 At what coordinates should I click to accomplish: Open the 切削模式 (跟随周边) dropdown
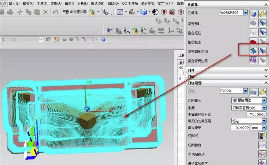coord(264,100)
